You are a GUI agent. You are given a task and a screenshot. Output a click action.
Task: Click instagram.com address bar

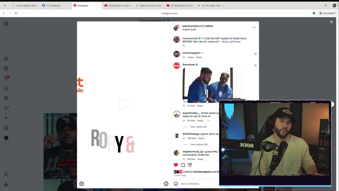[169, 13]
